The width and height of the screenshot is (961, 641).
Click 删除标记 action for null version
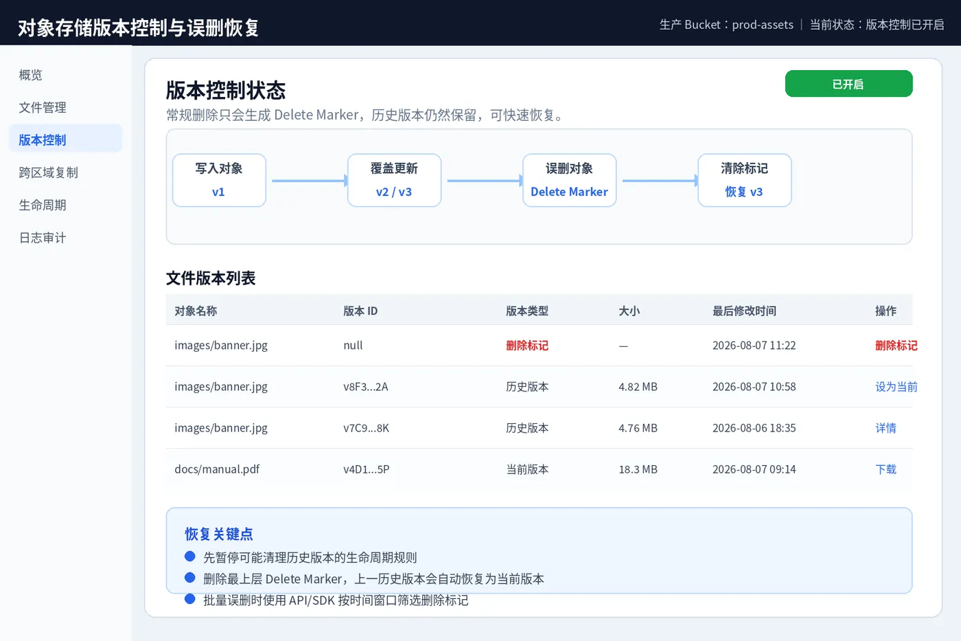896,346
